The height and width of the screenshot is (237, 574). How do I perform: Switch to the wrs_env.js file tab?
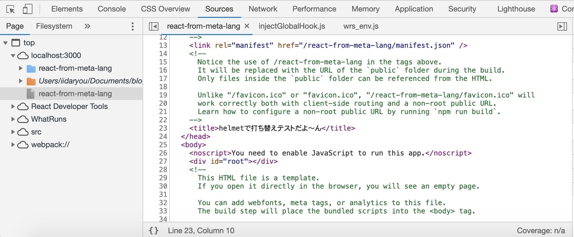tap(361, 26)
